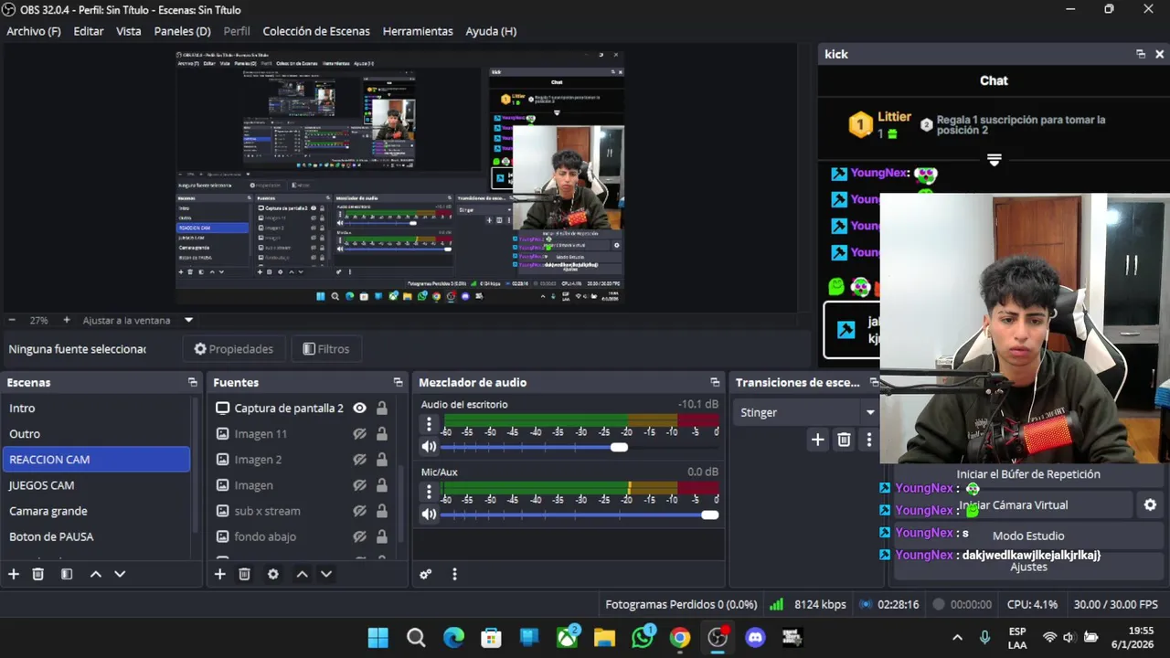
Task: Open the Herramientas menu
Action: [x=418, y=31]
